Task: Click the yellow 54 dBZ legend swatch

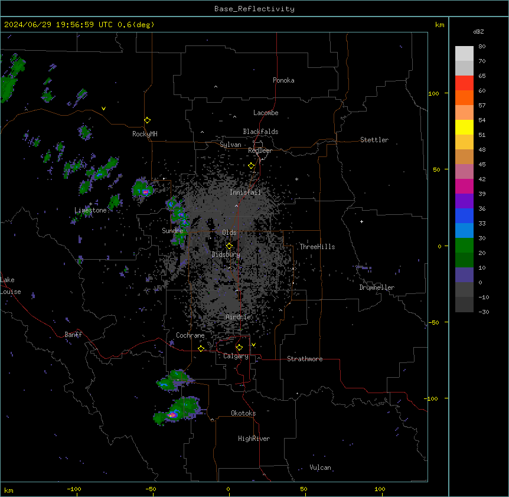Action: pos(464,127)
